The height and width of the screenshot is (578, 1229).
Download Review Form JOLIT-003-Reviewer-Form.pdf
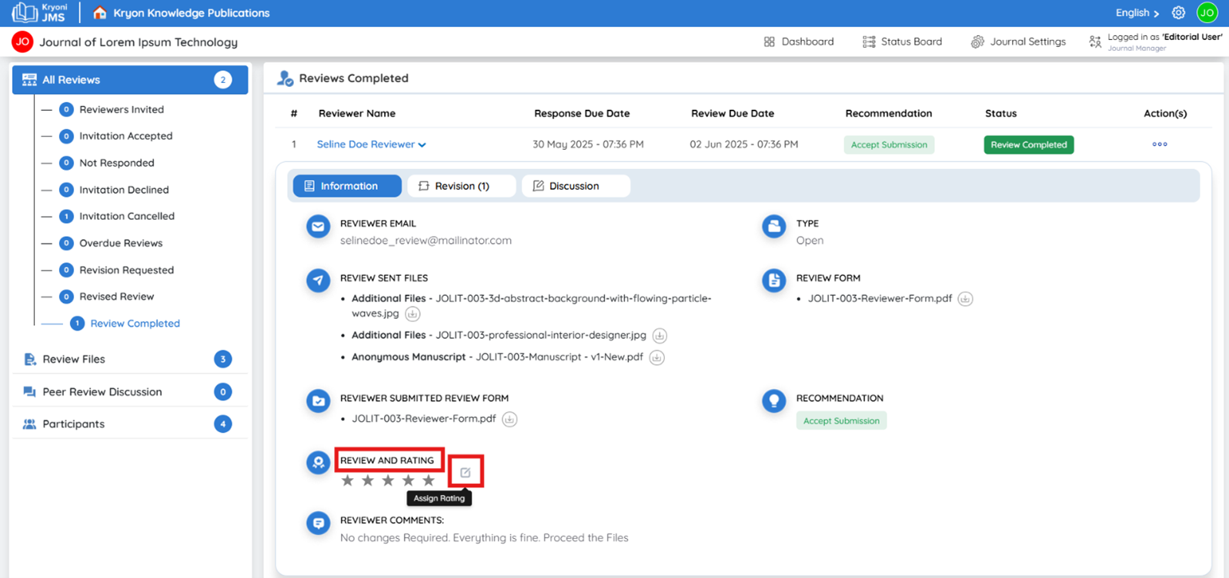click(x=965, y=299)
